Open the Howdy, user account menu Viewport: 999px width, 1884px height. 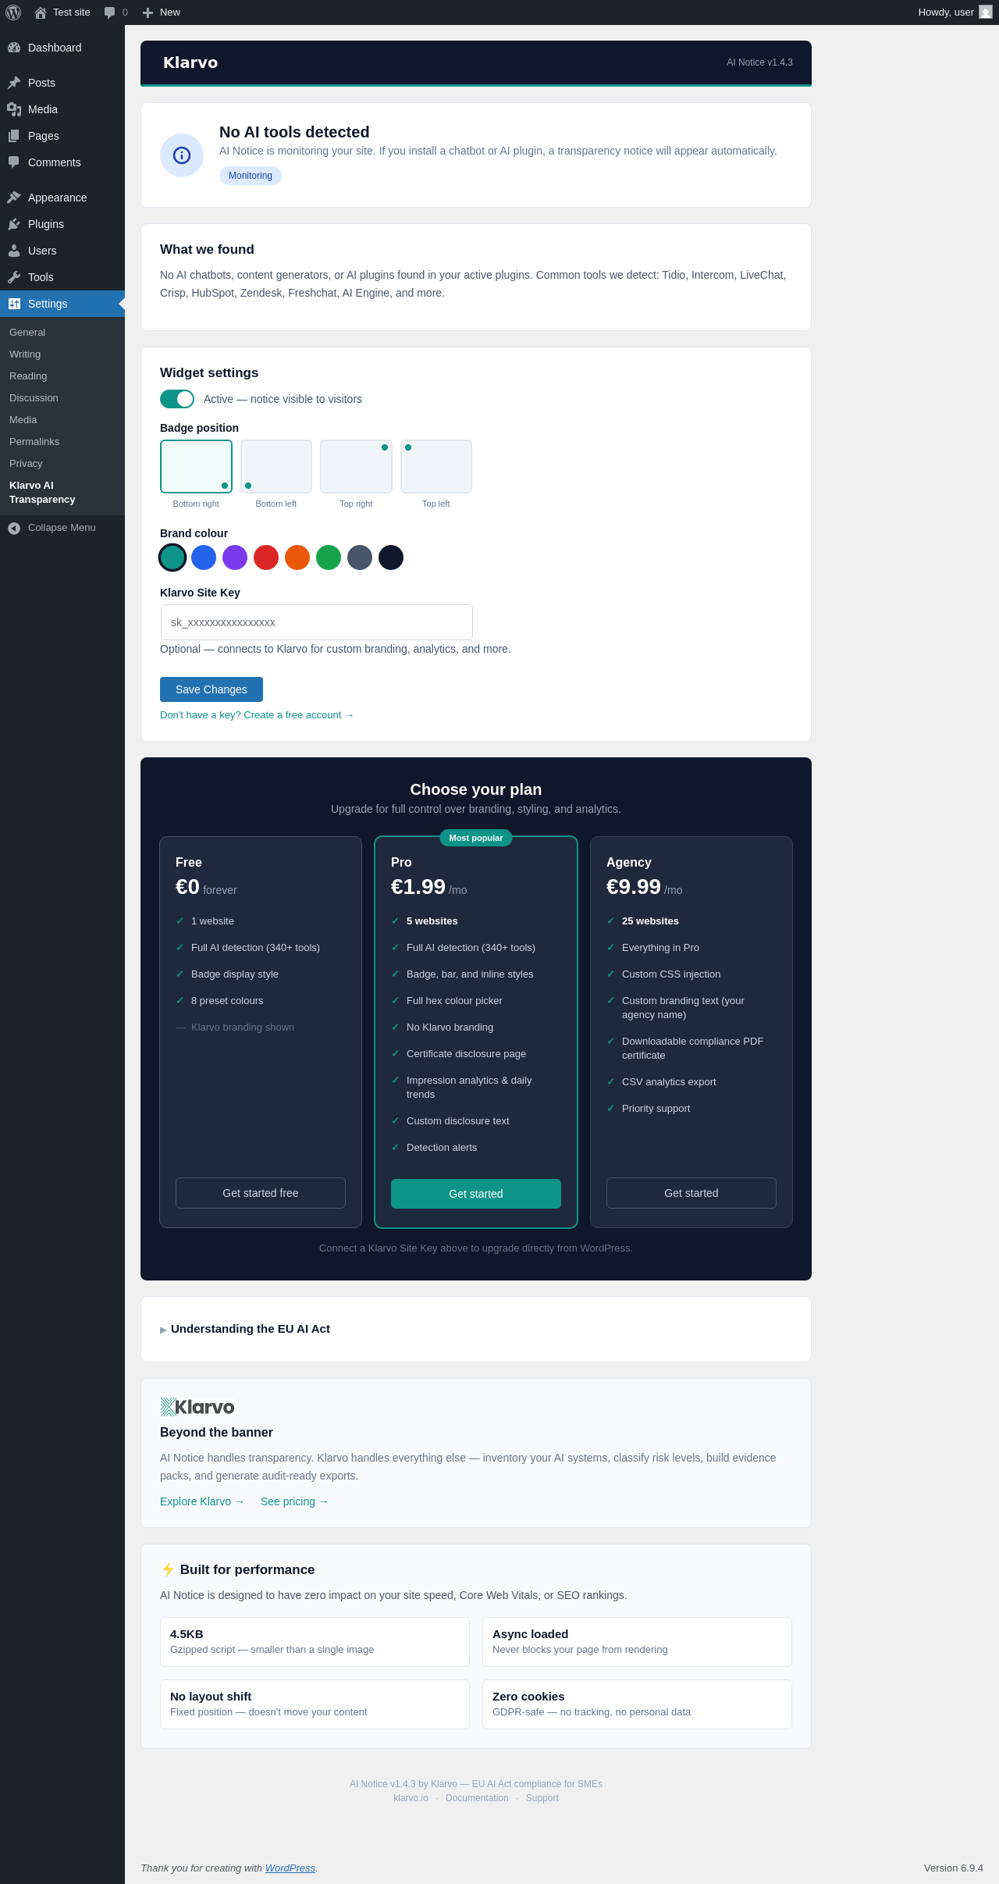pos(955,12)
